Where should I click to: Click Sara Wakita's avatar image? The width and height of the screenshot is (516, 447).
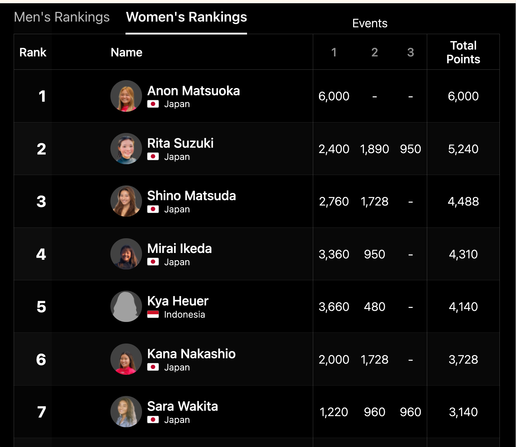coord(126,412)
